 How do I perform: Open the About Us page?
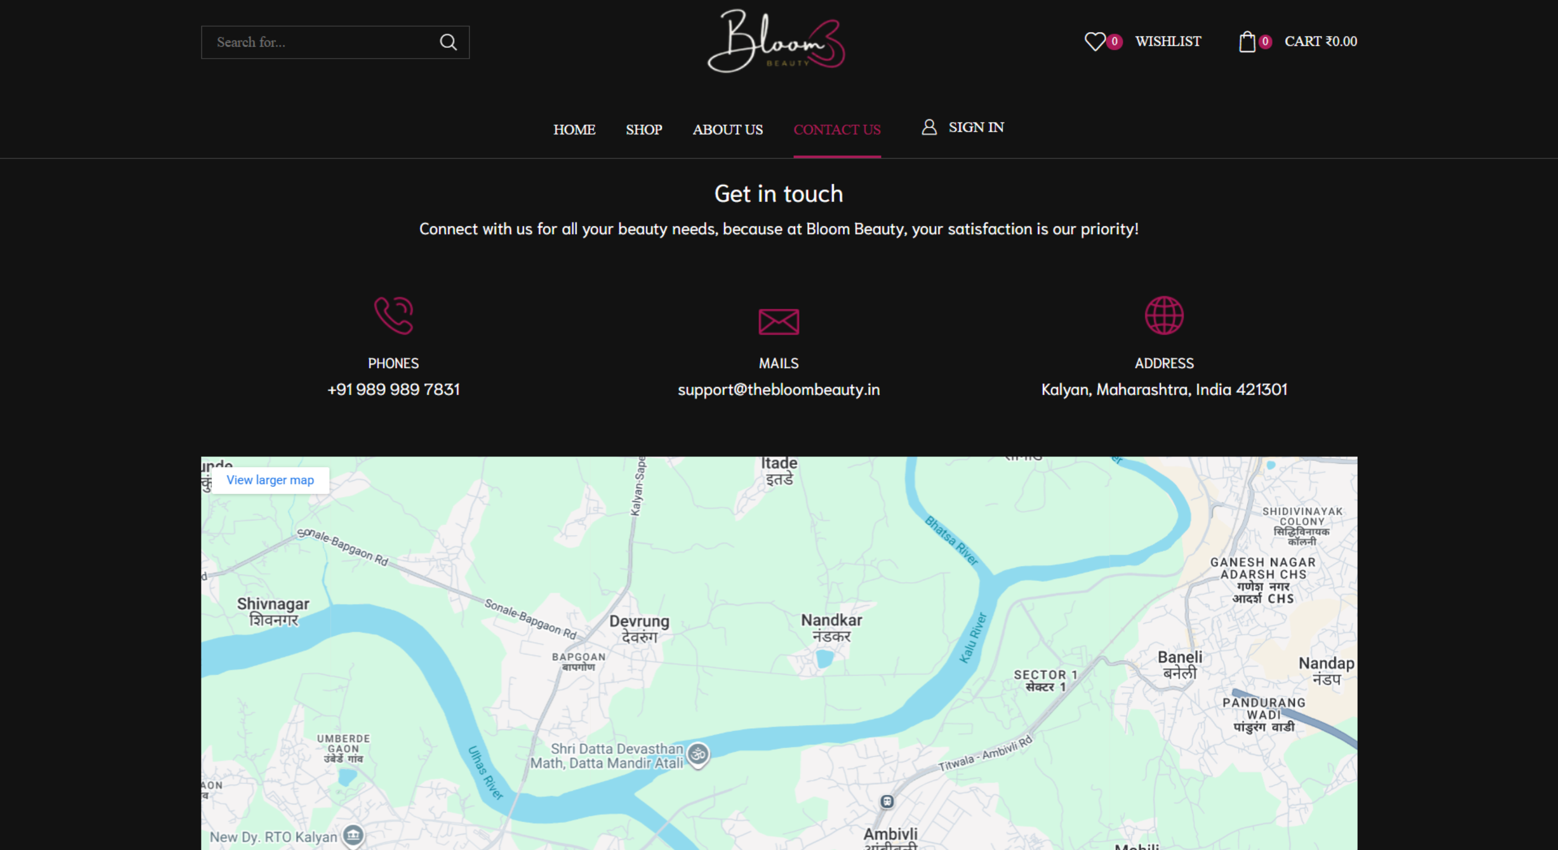point(728,129)
